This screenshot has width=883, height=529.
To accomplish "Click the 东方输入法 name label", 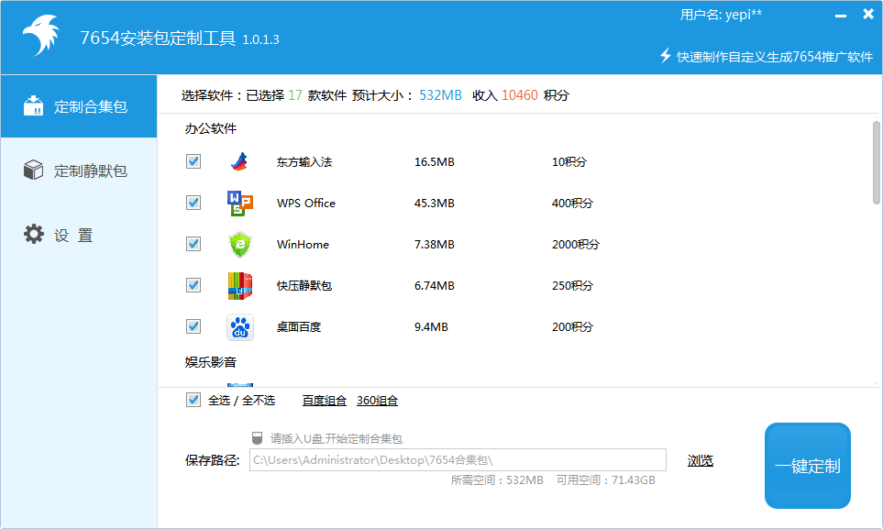I will [x=304, y=162].
